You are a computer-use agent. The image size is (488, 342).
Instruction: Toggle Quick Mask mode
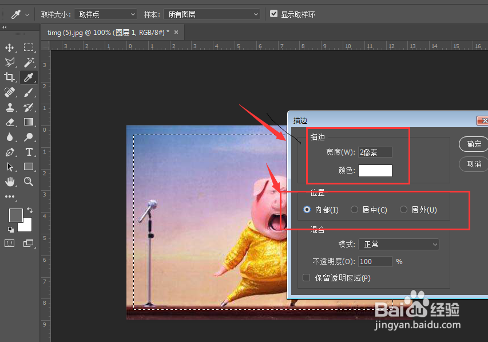pos(9,243)
